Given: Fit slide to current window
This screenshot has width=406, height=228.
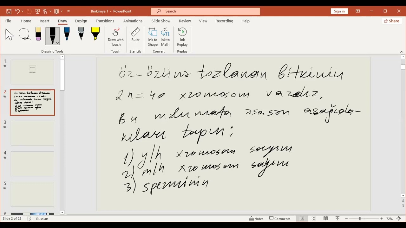Looking at the screenshot, I should click(399, 218).
